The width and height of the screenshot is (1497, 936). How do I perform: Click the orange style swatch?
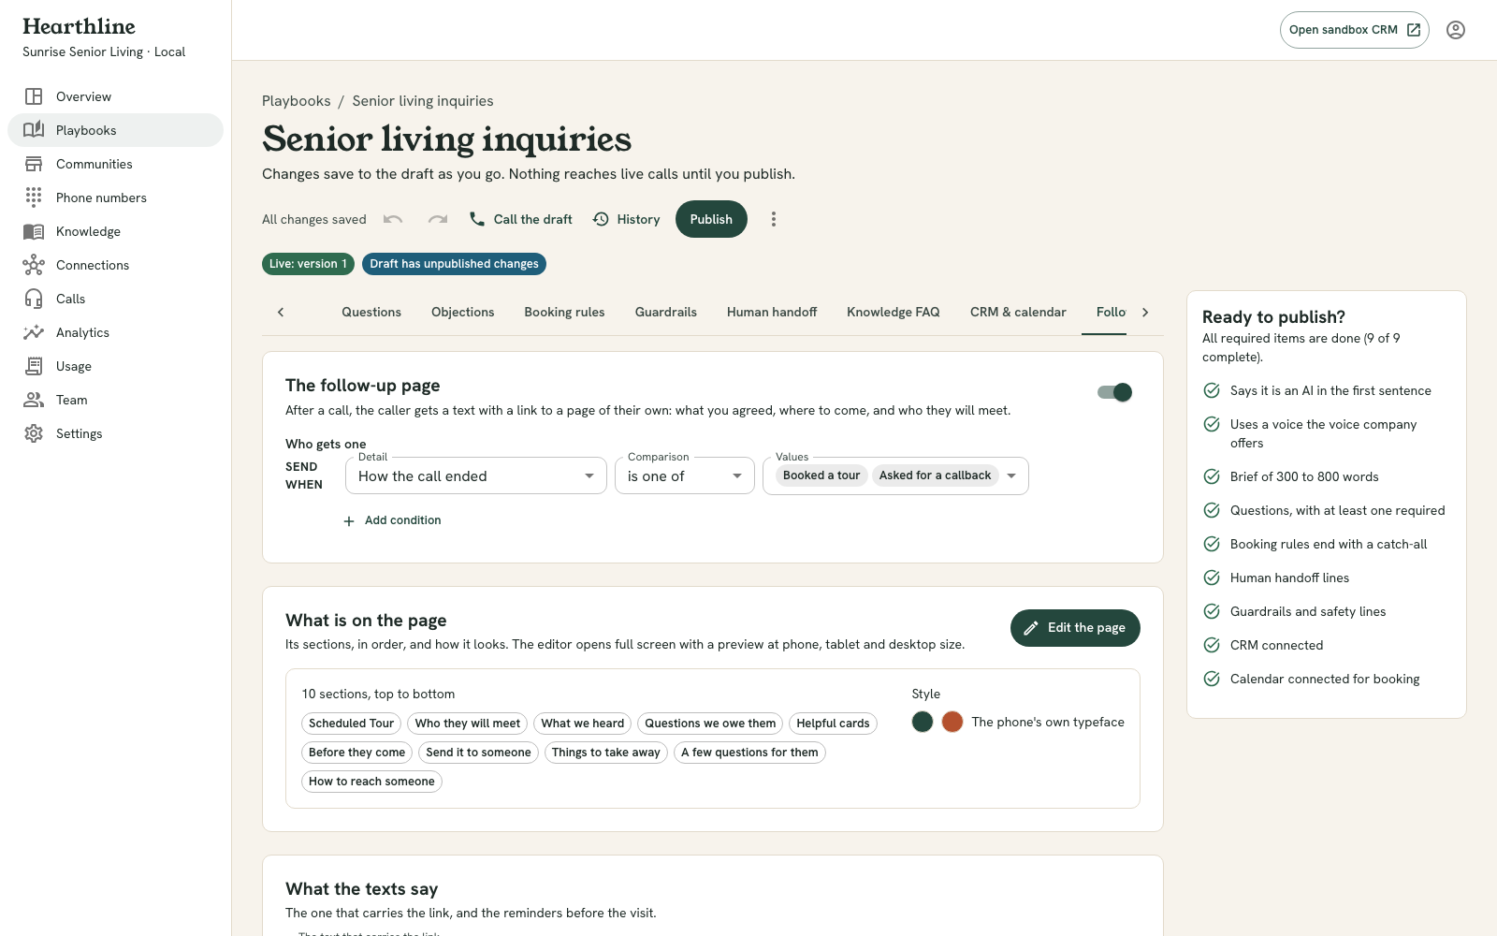tap(952, 722)
